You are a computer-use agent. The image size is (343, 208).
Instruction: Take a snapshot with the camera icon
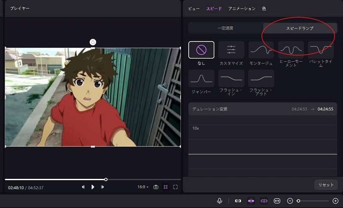156,187
